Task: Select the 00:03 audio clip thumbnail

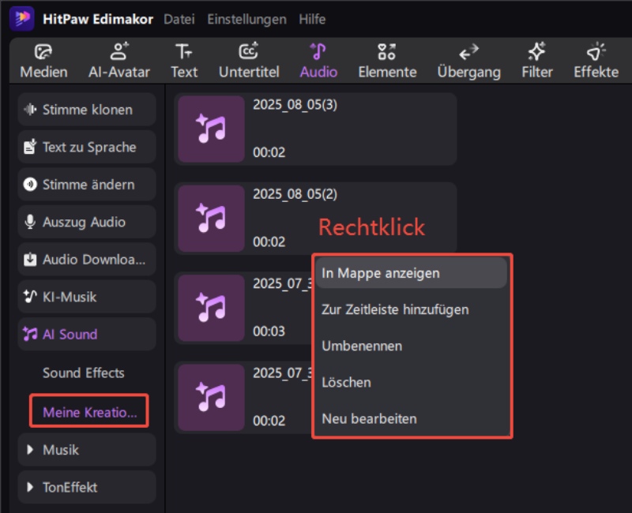Action: pos(211,308)
